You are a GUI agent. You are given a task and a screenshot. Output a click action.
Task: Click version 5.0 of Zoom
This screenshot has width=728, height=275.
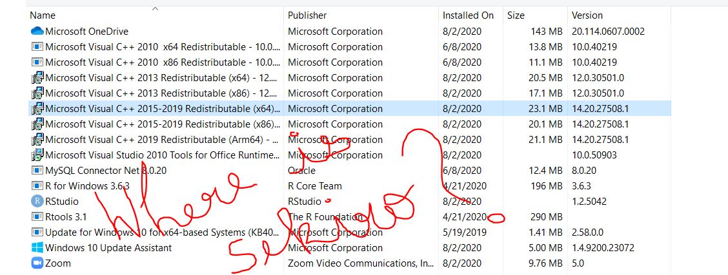click(x=578, y=263)
